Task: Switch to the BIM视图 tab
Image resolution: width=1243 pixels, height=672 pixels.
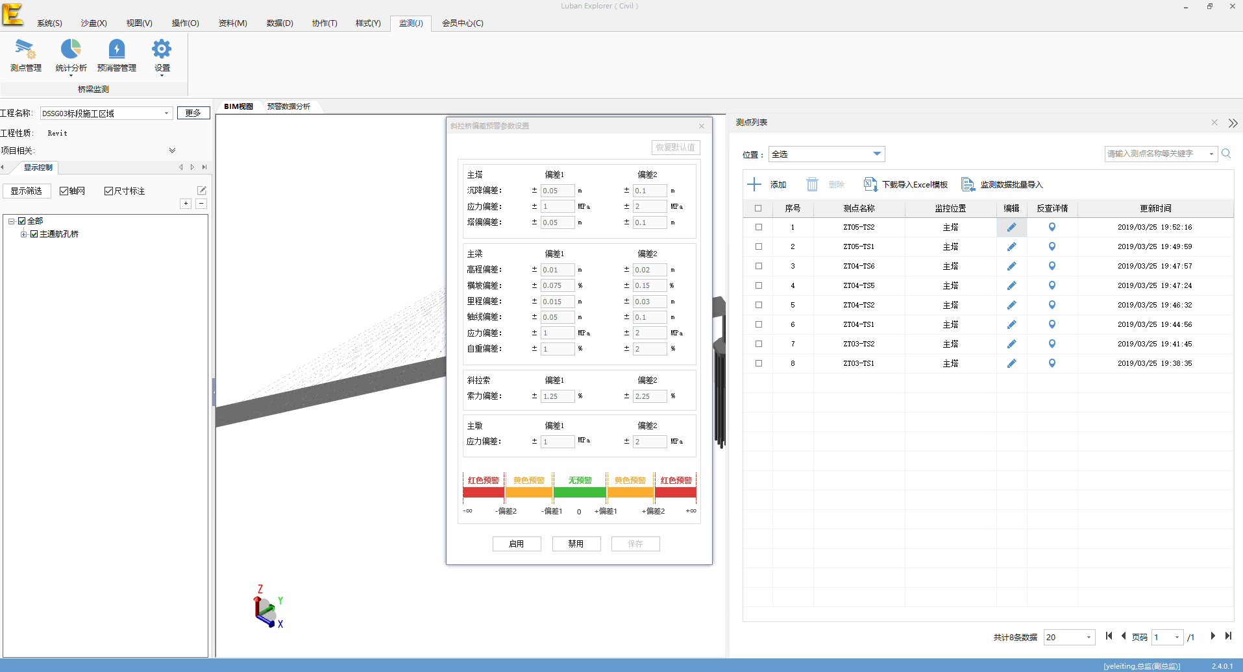Action: click(238, 106)
